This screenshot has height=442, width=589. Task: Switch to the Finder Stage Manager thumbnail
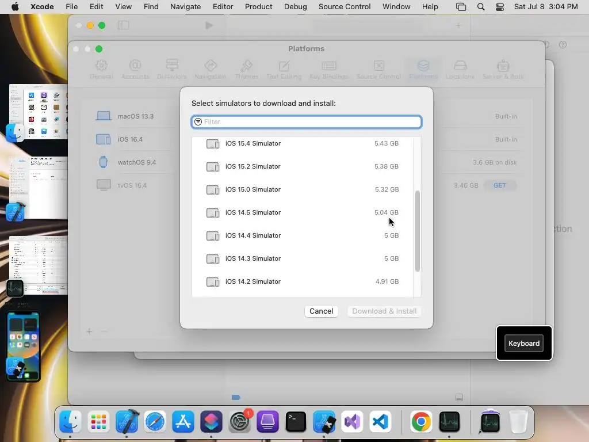37,113
